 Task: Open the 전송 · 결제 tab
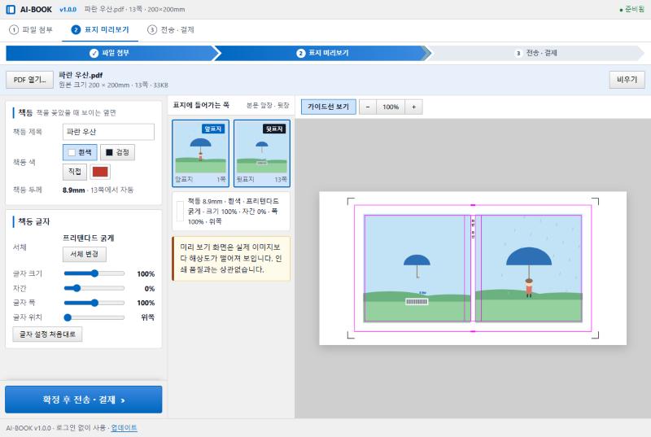[171, 29]
